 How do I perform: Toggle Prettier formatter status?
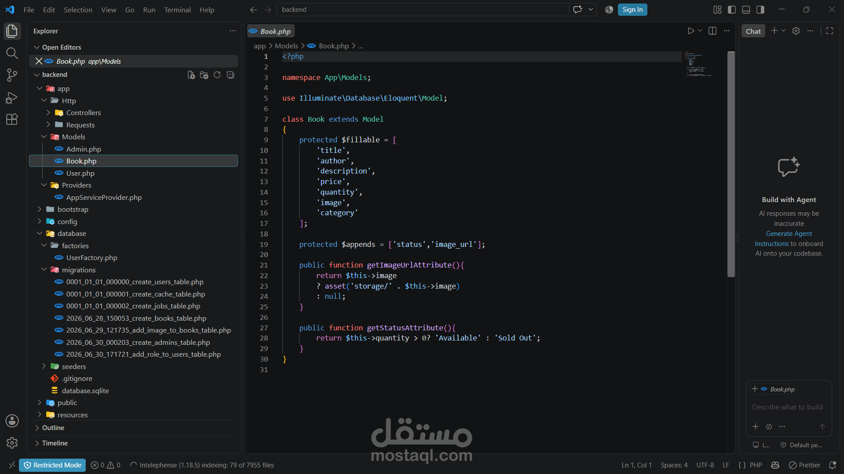(x=805, y=465)
